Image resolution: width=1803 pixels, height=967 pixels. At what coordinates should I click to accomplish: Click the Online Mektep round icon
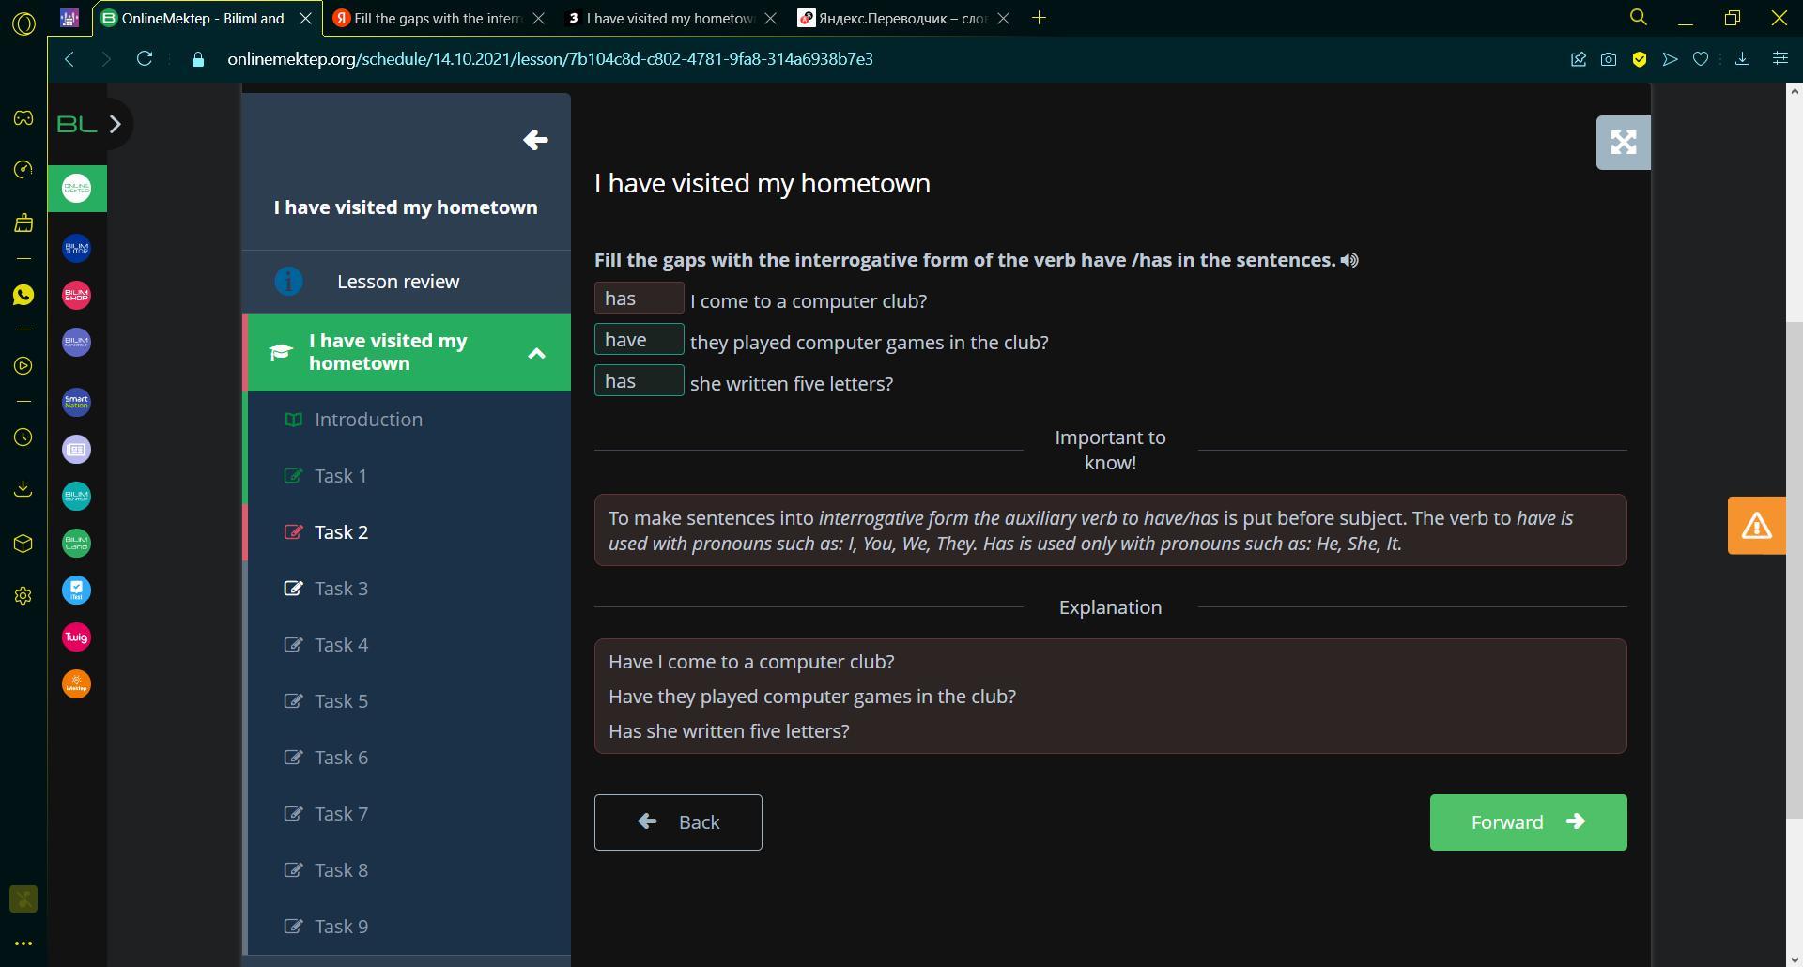pyautogui.click(x=77, y=189)
